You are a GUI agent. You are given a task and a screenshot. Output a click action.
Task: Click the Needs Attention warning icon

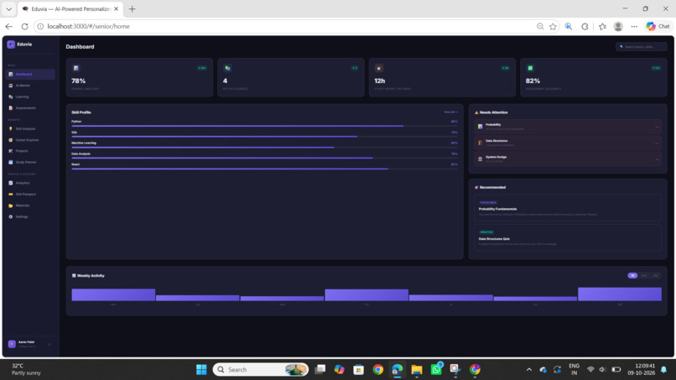pos(476,112)
